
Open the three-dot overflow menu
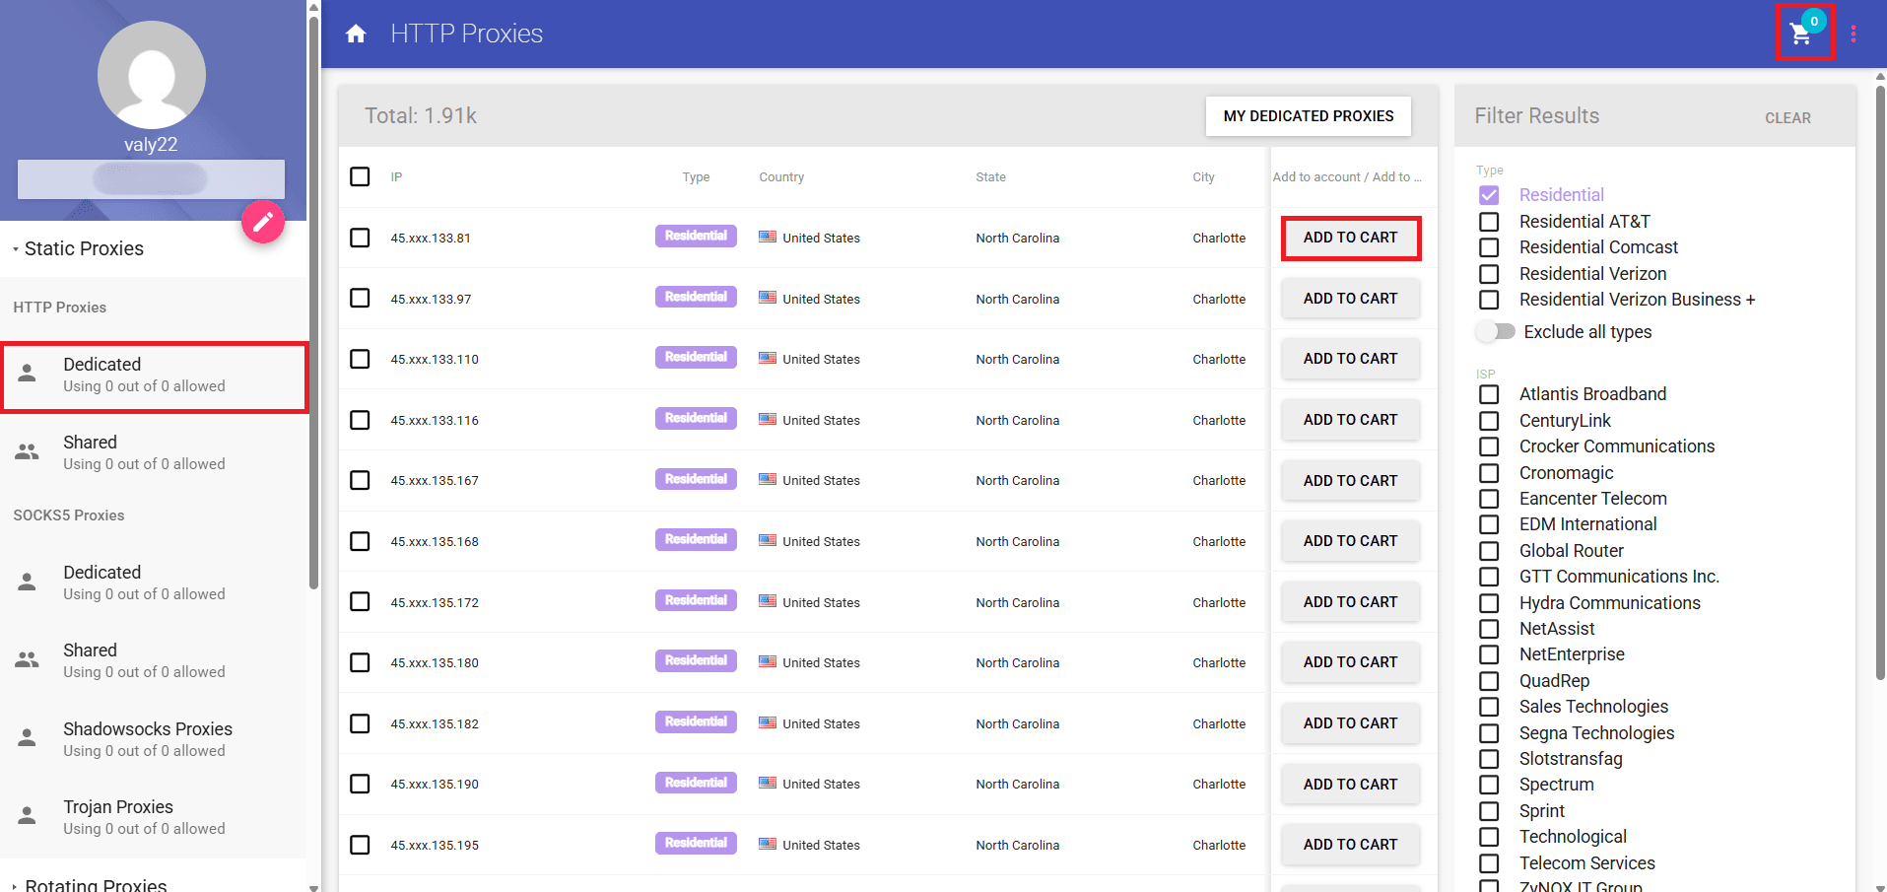pos(1853,33)
